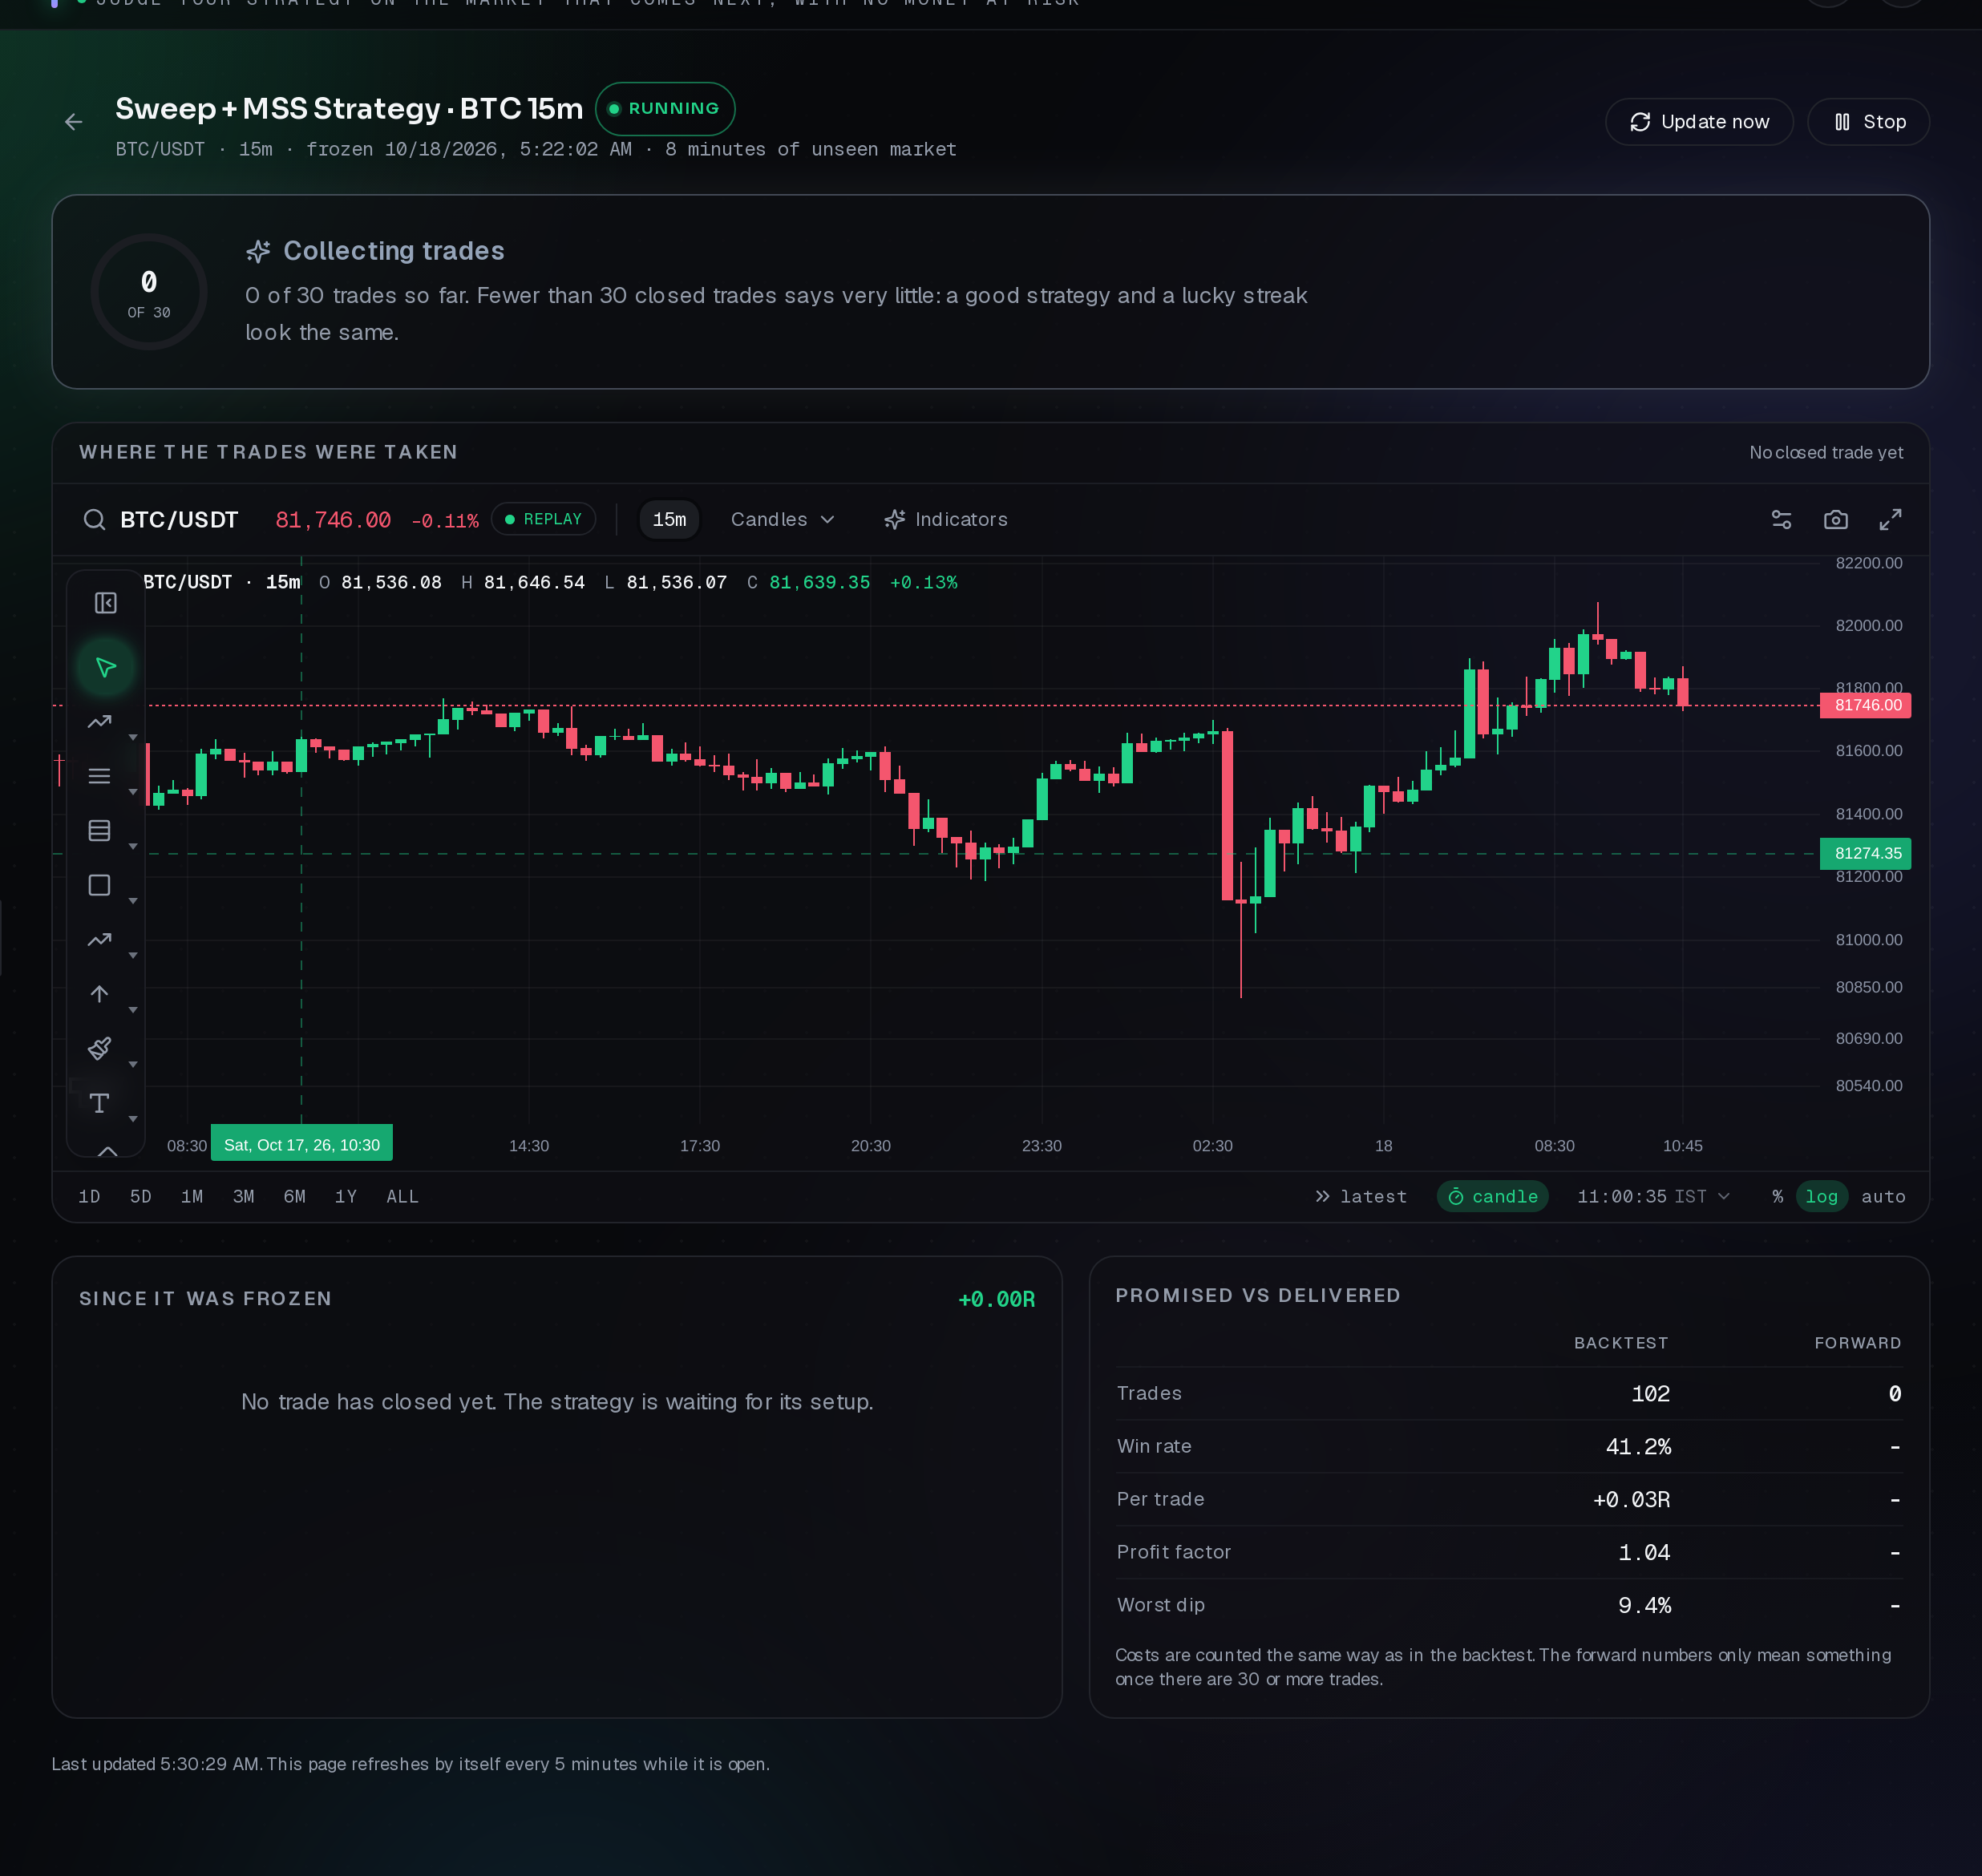Toggle the candle countdown option
The image size is (1982, 1876).
(x=1492, y=1197)
